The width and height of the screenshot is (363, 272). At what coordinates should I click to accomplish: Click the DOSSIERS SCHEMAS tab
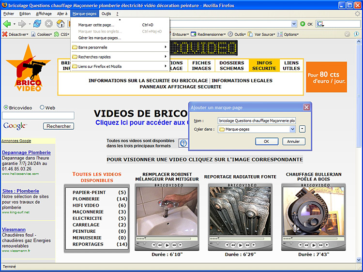232,65
